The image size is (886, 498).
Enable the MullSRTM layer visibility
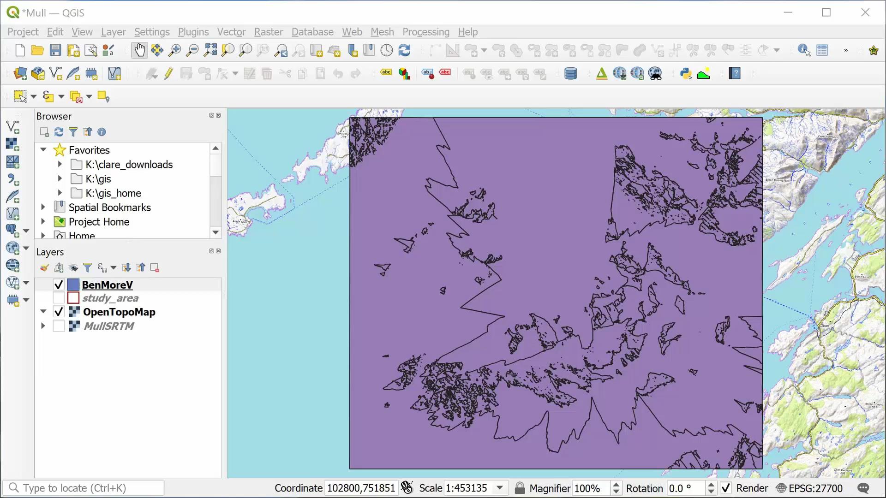pyautogui.click(x=58, y=326)
